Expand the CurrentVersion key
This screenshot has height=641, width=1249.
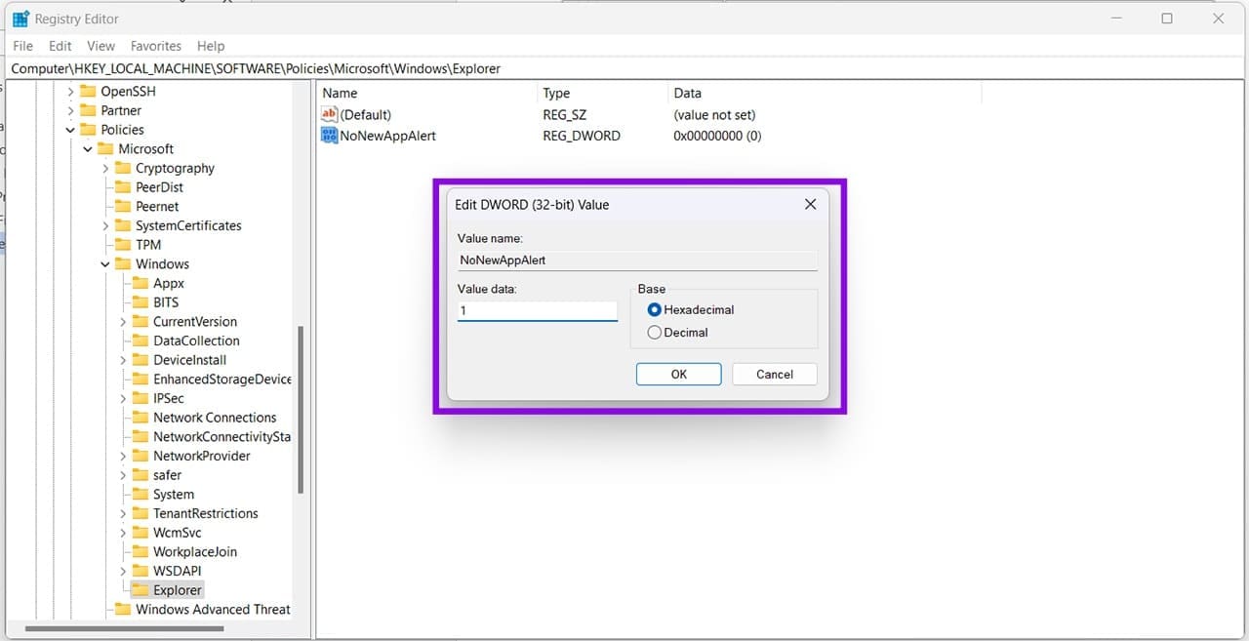tap(123, 322)
